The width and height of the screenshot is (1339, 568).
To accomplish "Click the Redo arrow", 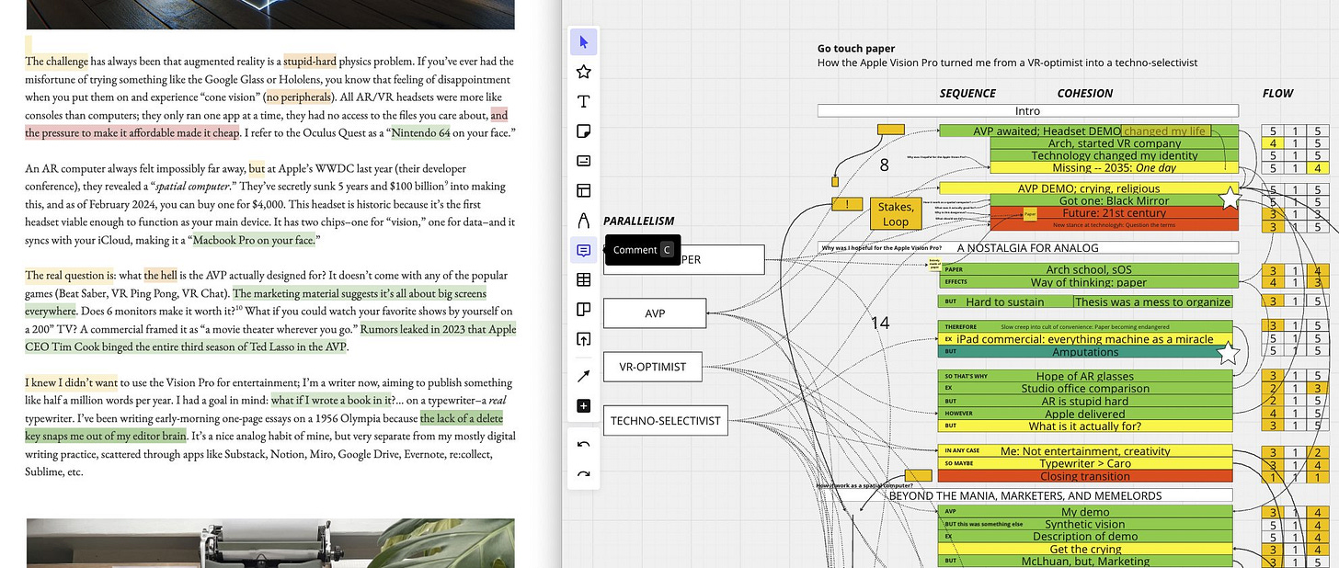I will (583, 474).
